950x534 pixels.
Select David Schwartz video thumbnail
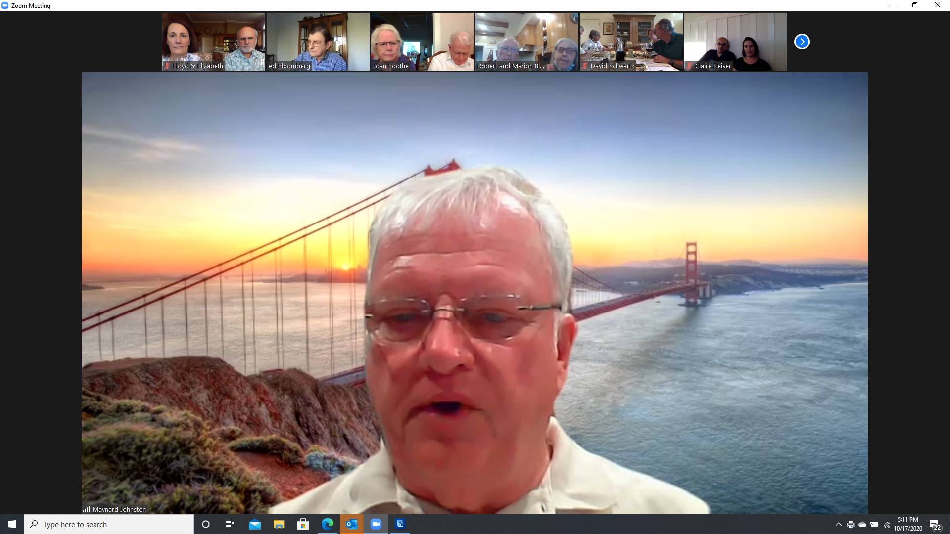click(x=631, y=42)
